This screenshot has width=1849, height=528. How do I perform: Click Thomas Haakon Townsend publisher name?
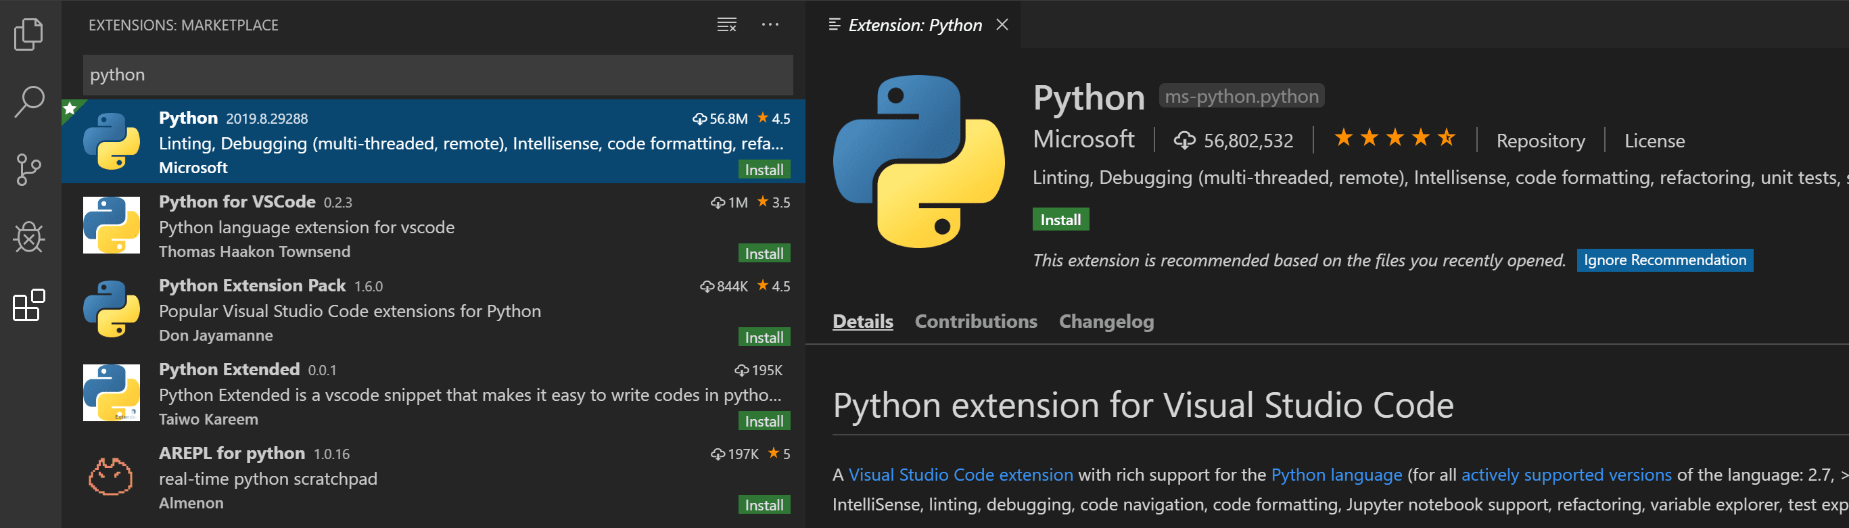pyautogui.click(x=254, y=251)
